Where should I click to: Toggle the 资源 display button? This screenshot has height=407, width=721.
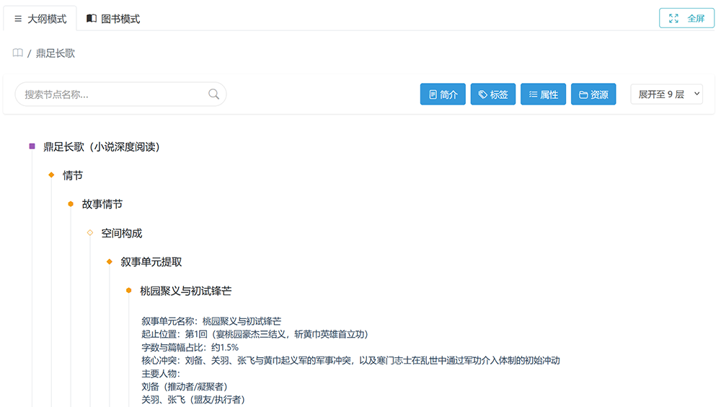593,95
